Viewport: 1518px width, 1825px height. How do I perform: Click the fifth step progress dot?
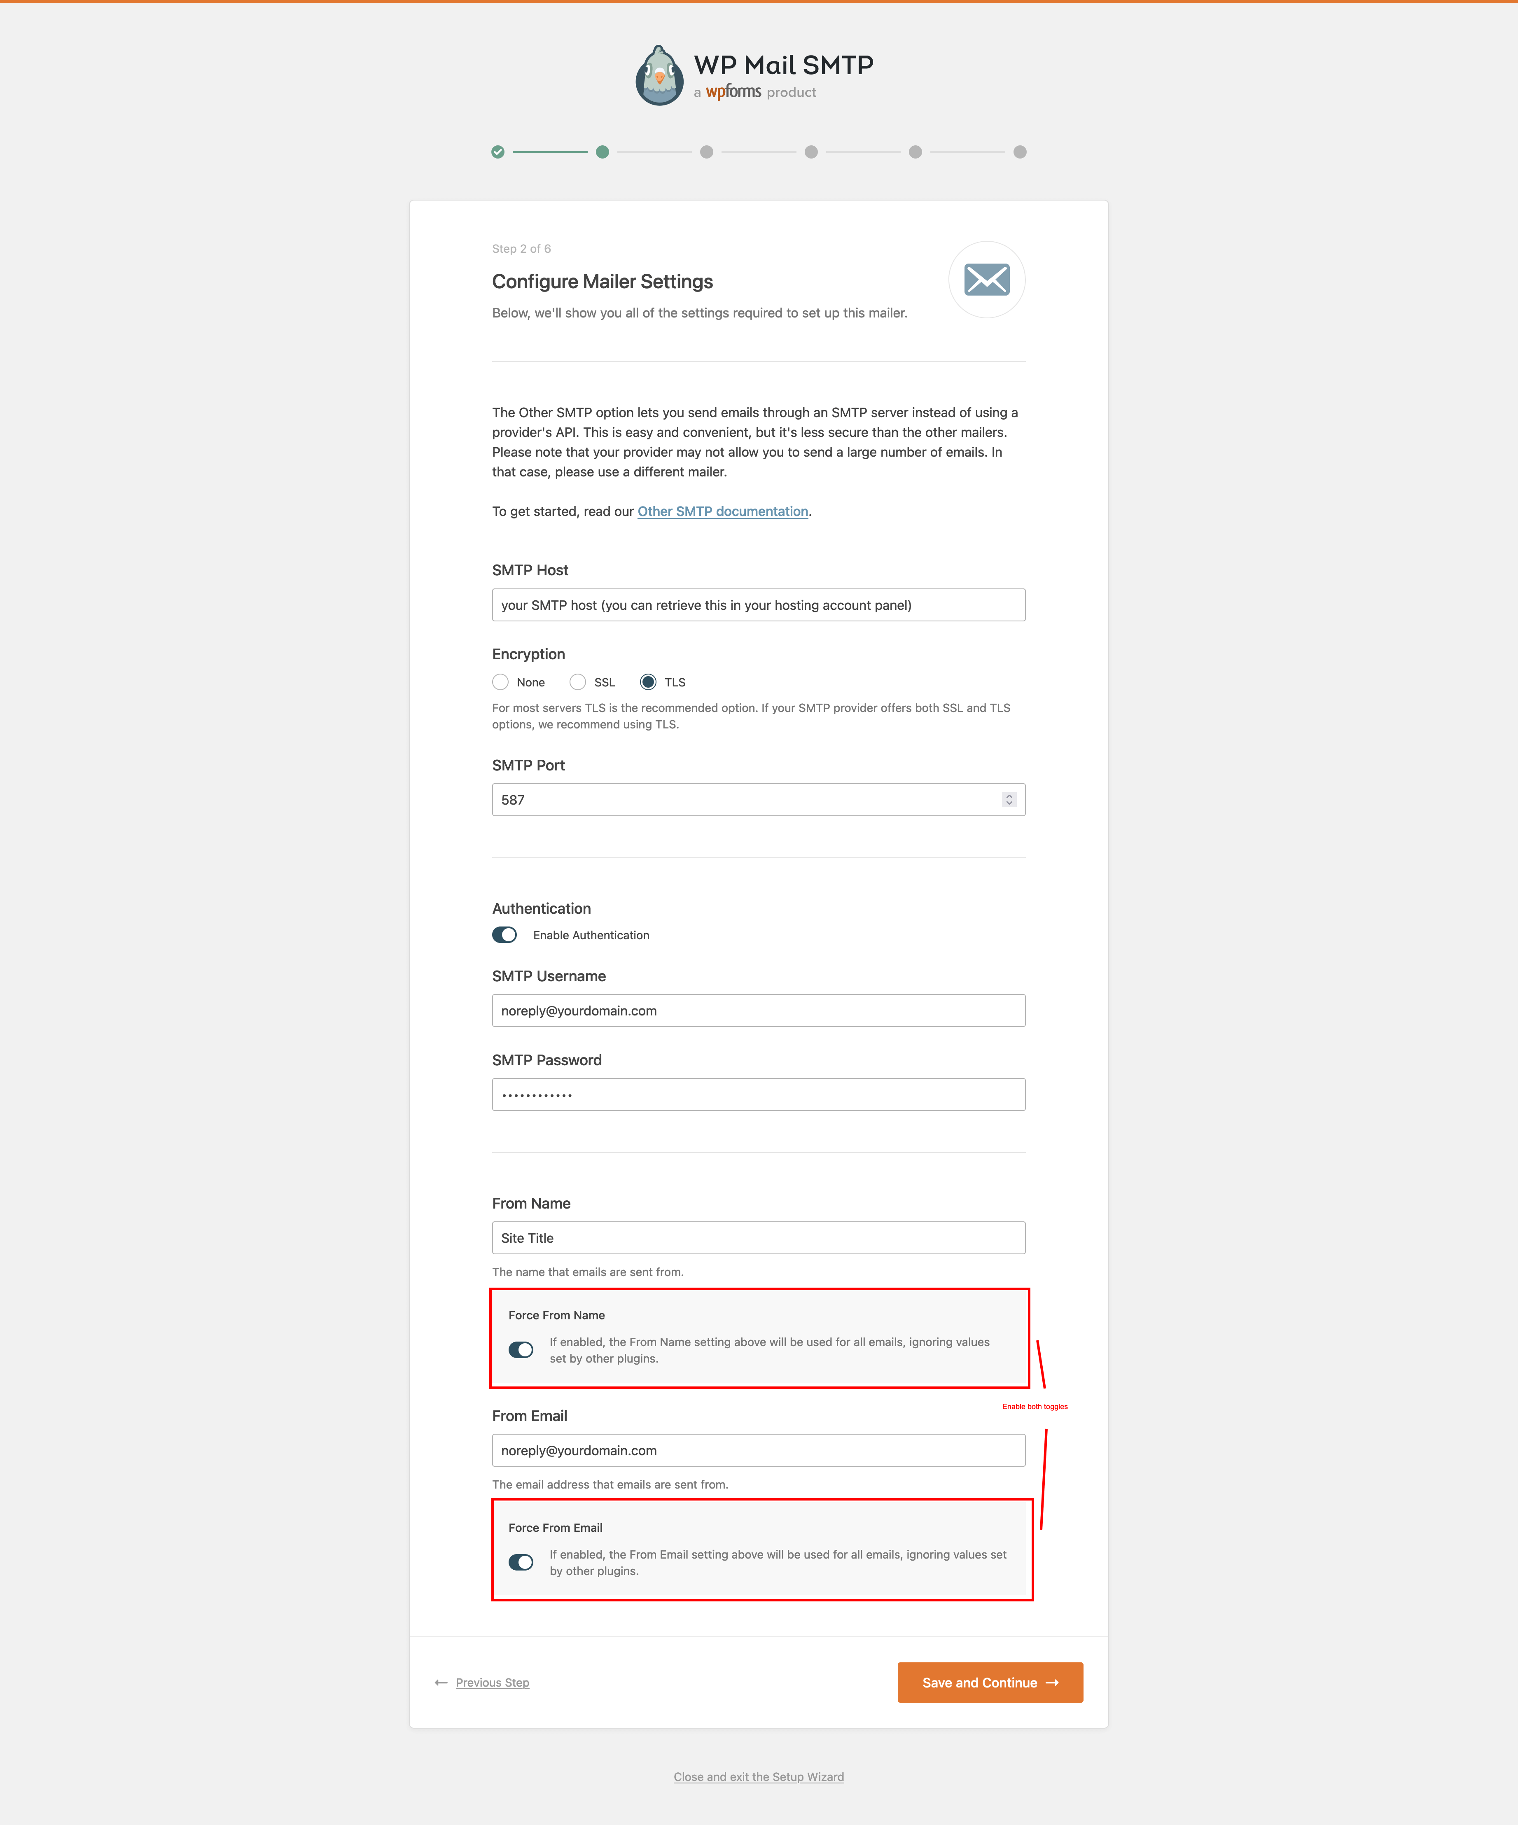tap(915, 152)
